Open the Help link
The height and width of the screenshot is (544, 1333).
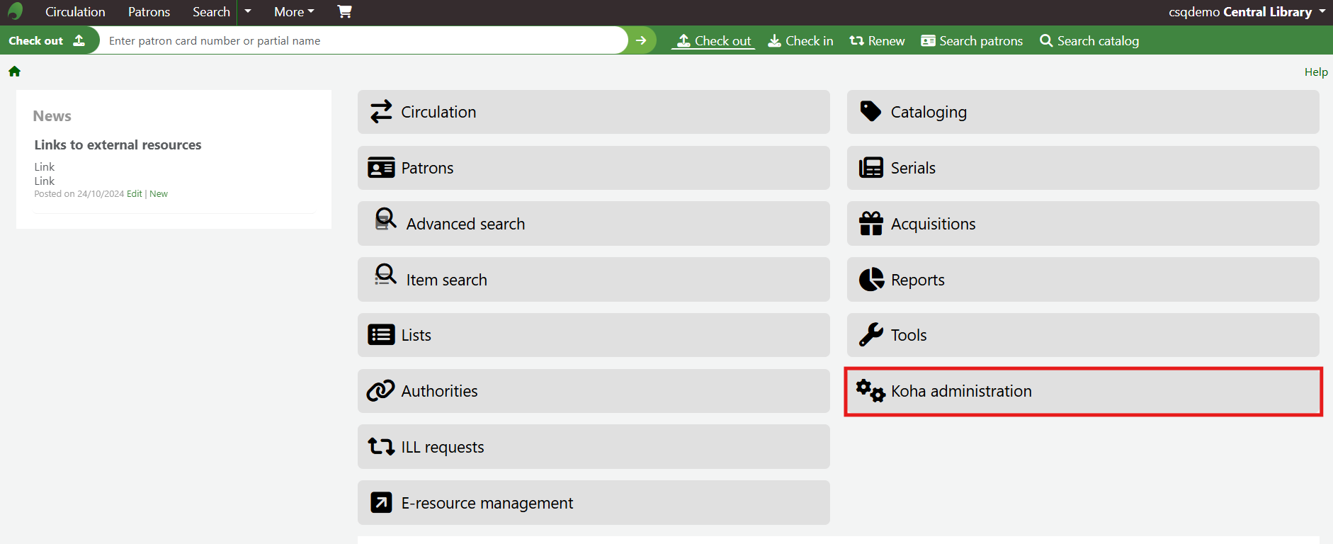[x=1316, y=72]
